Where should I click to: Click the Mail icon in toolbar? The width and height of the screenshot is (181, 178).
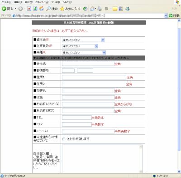click(93, 9)
